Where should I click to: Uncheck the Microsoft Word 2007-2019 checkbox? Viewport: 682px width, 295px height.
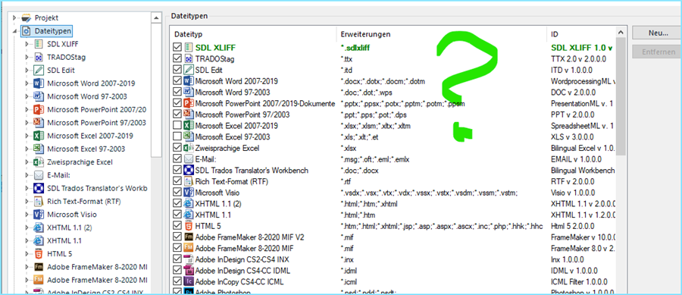tap(177, 81)
